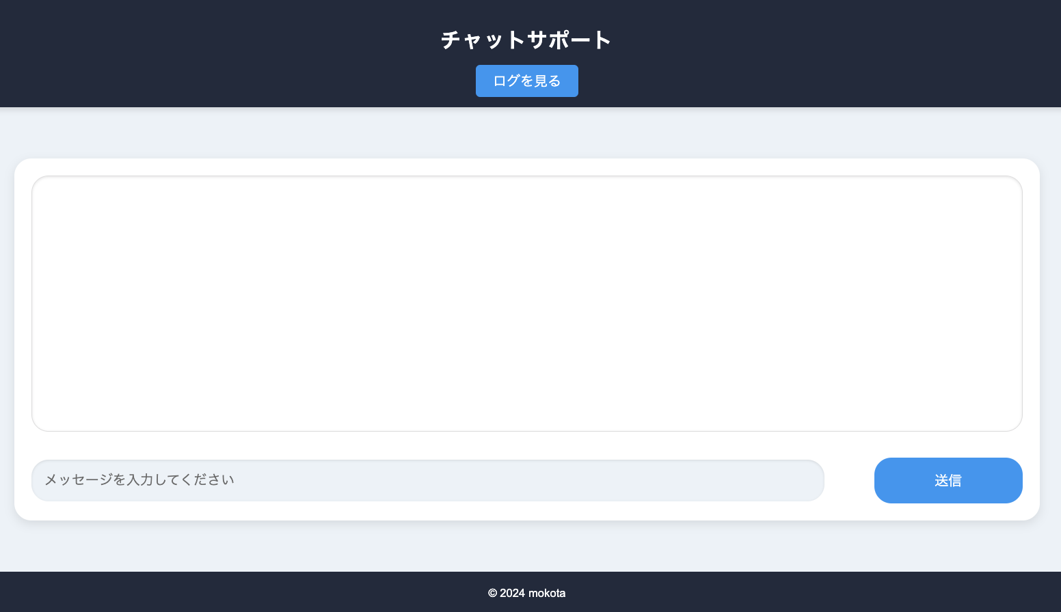The height and width of the screenshot is (612, 1061).
Task: Select the メッセージを入力してください text box
Action: coord(428,480)
